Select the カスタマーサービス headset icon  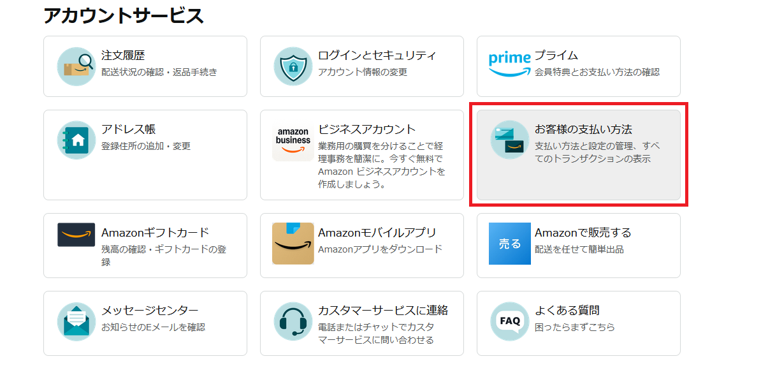click(x=293, y=321)
